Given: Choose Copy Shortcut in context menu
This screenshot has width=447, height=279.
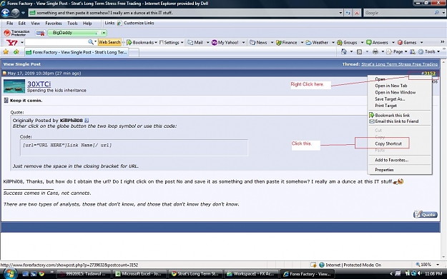Looking at the screenshot, I should 388,143.
